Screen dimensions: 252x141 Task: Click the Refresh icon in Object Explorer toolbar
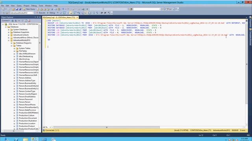(x=26, y=21)
